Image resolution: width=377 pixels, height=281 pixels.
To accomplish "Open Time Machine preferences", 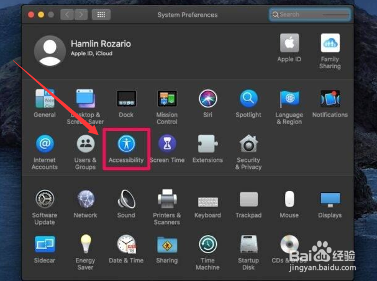I will pyautogui.click(x=207, y=244).
